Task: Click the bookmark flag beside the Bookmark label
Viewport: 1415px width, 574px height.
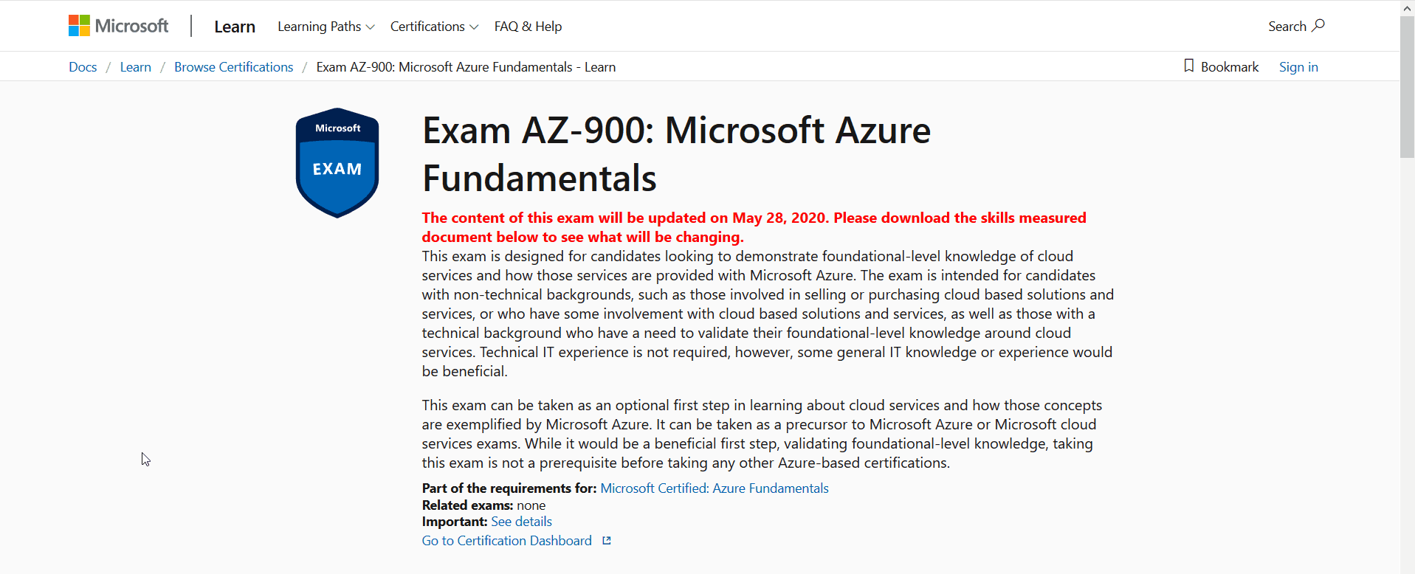Action: click(x=1188, y=66)
